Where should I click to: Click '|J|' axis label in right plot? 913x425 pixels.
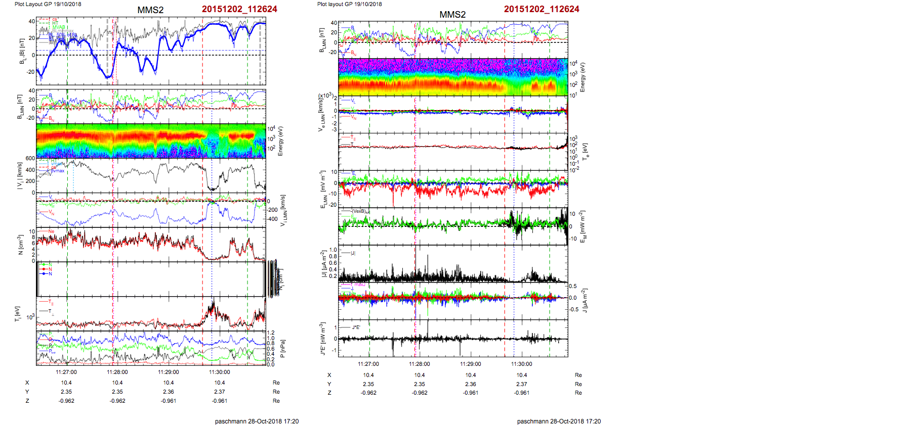click(325, 264)
